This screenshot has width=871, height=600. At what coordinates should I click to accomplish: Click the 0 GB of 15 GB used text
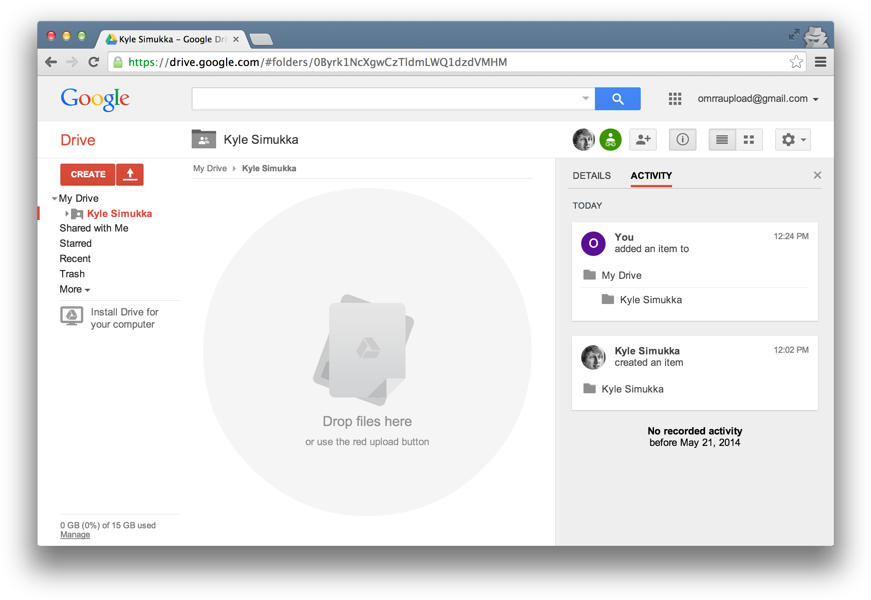(108, 525)
